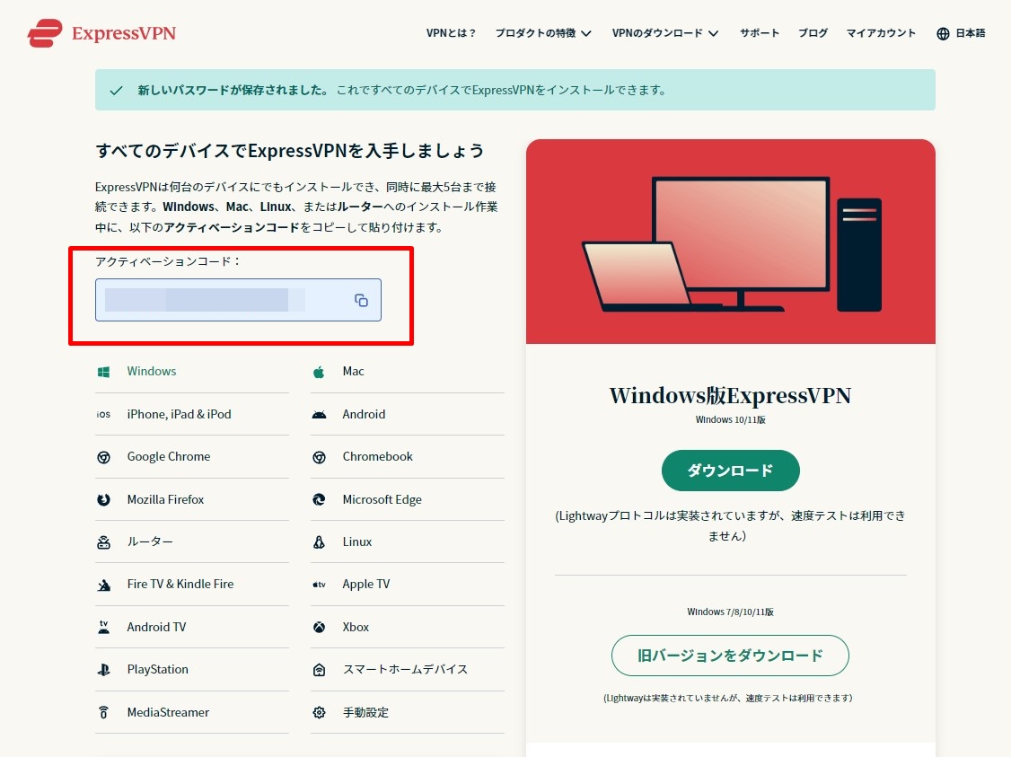The image size is (1011, 757).
Task: Select the Windows platform icon
Action: (104, 371)
